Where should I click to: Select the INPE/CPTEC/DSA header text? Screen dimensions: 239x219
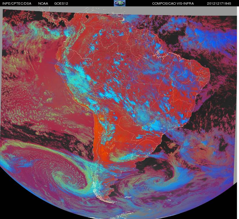[x=17, y=3]
